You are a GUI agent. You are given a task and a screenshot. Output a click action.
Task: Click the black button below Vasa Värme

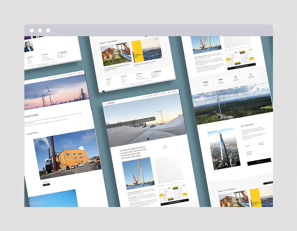[46, 184]
